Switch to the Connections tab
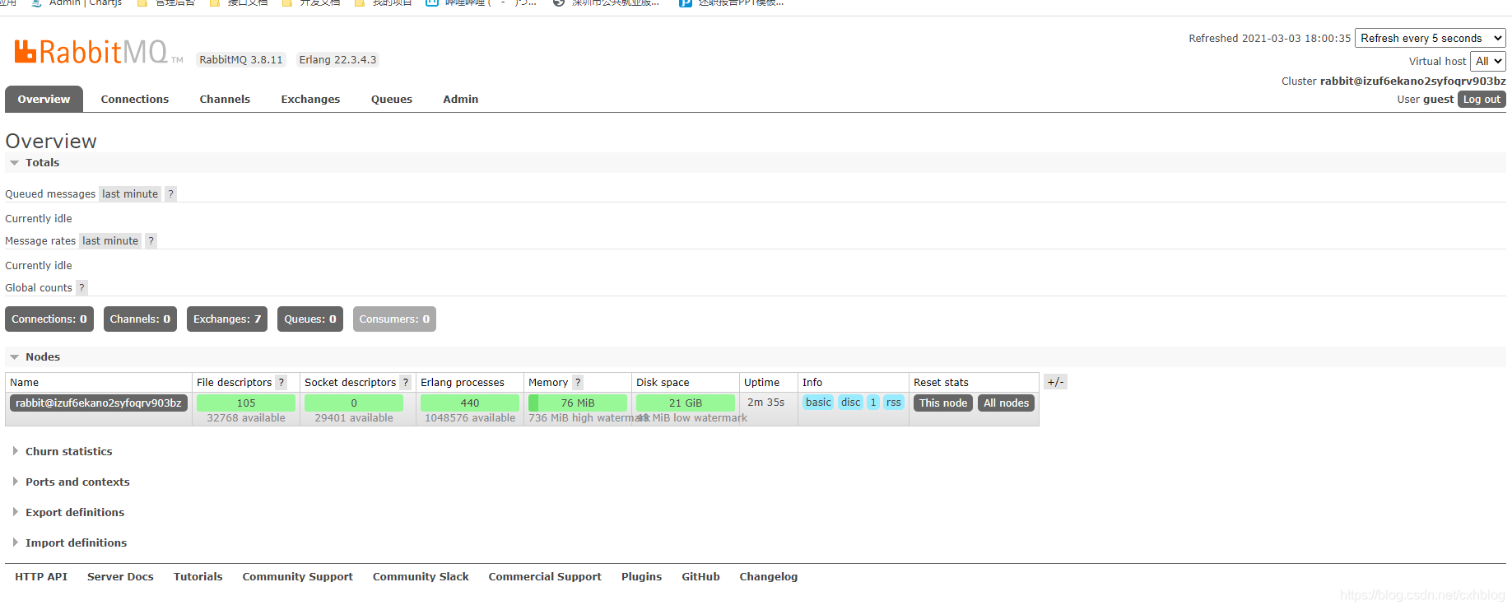Screen dimensions: 1512x610 point(135,100)
